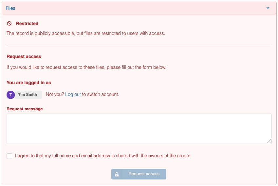Select the Tim Smith user label

click(x=28, y=95)
